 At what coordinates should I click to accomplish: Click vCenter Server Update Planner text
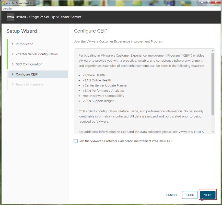[105, 85]
